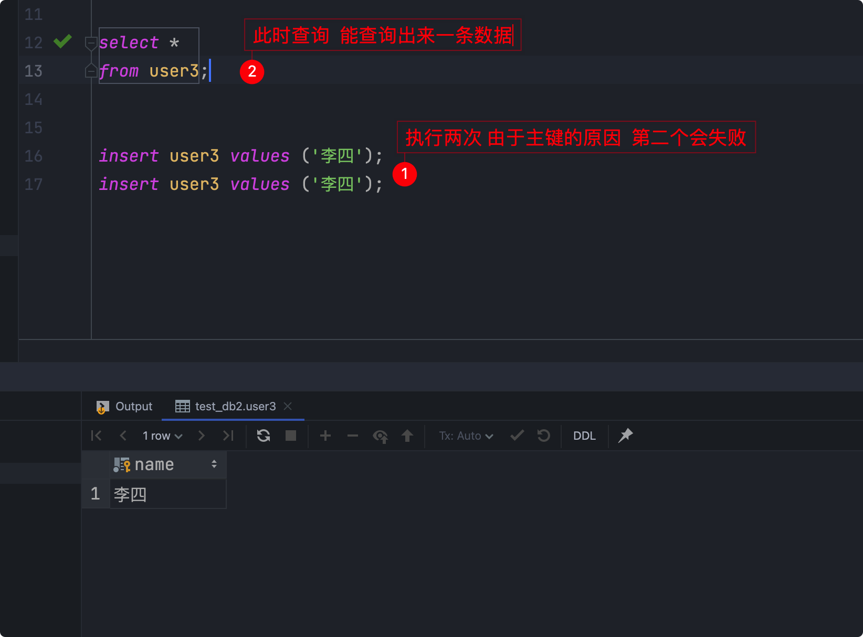Roll back transaction icon
The width and height of the screenshot is (863, 637).
tap(544, 436)
